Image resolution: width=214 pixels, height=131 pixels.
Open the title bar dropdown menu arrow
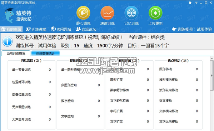coord(196,3)
